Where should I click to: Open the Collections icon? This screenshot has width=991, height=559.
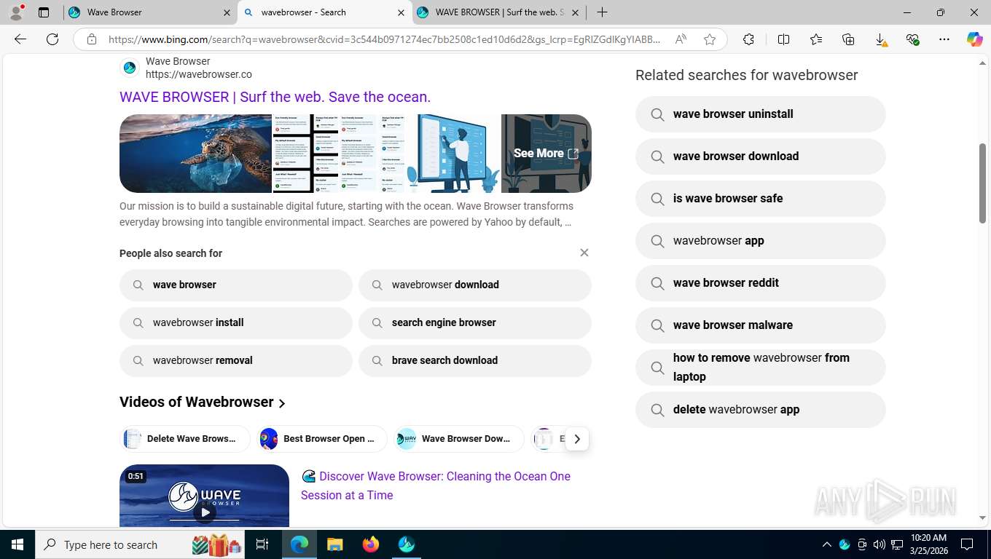pyautogui.click(x=848, y=39)
